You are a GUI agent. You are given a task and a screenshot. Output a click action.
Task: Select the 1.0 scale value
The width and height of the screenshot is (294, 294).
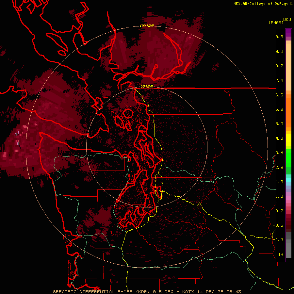point(279,196)
